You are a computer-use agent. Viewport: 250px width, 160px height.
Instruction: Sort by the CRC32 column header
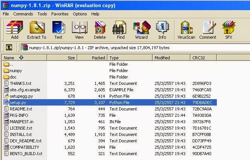pos(204,58)
